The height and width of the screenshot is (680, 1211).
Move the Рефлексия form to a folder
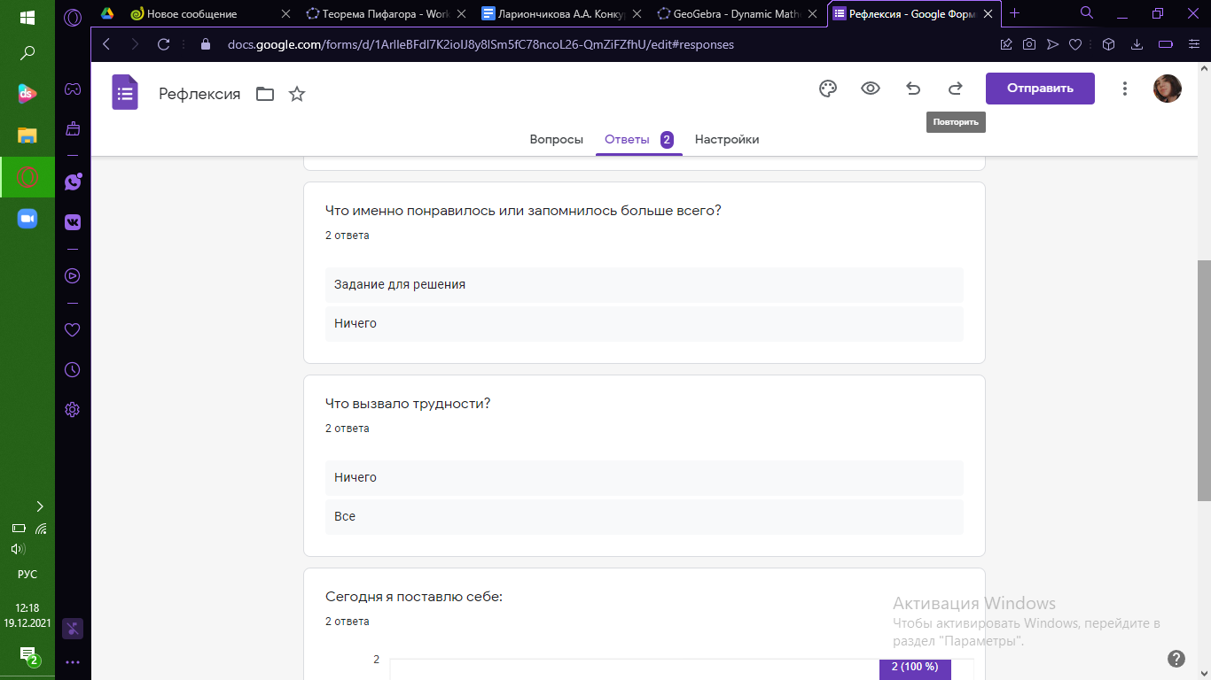tap(265, 94)
